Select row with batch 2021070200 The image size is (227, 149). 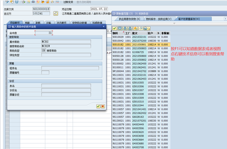point(141,41)
